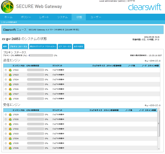Screen dimensions: 165x154
Task: Select radio button for engine 17032
Action: 6,129
